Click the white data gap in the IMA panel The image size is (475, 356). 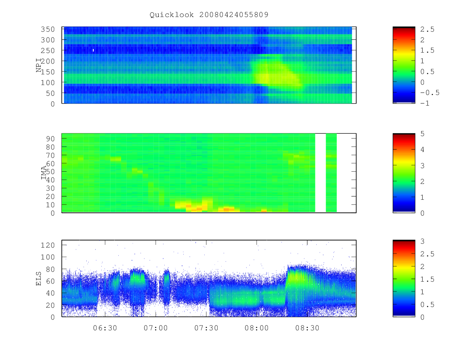coord(320,173)
